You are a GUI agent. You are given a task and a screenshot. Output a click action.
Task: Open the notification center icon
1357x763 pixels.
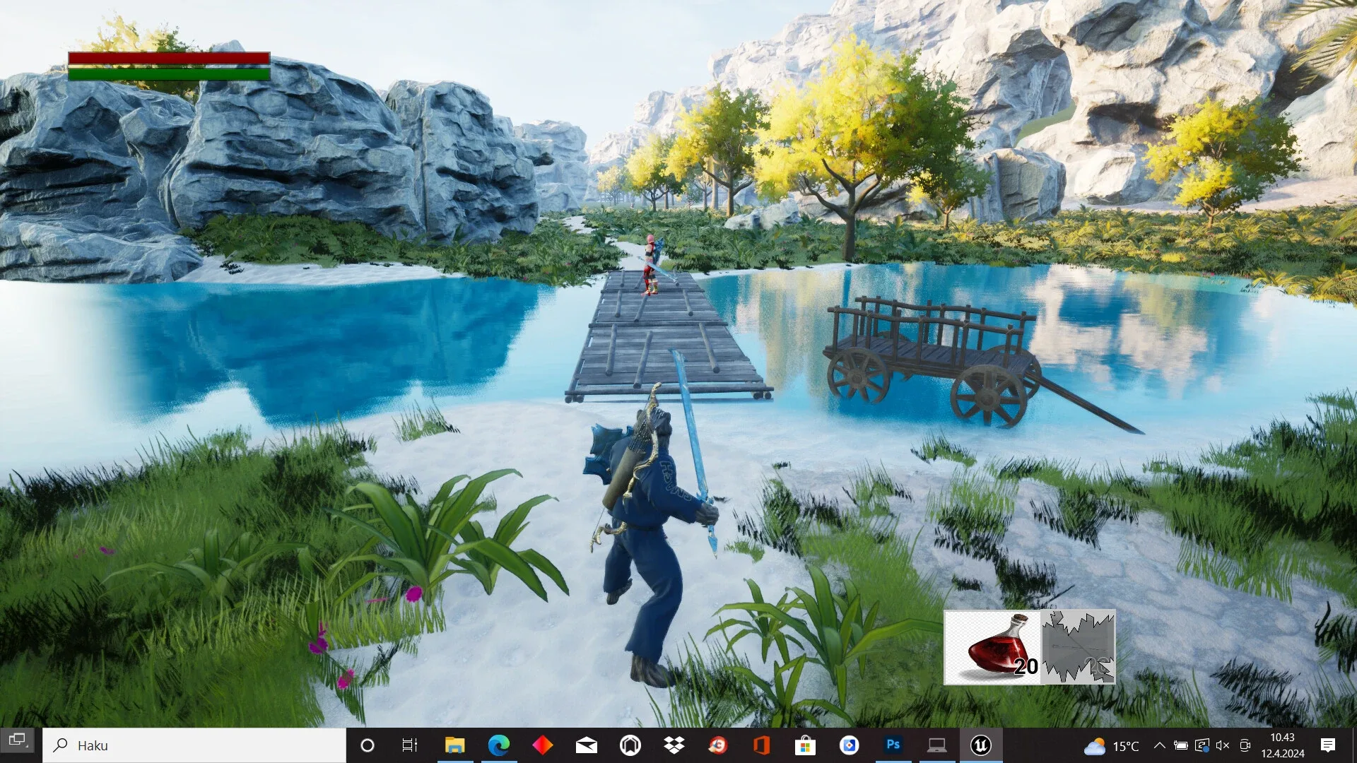(x=1328, y=745)
